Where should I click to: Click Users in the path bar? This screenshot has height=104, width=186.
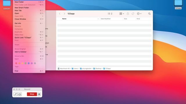click(x=75, y=68)
